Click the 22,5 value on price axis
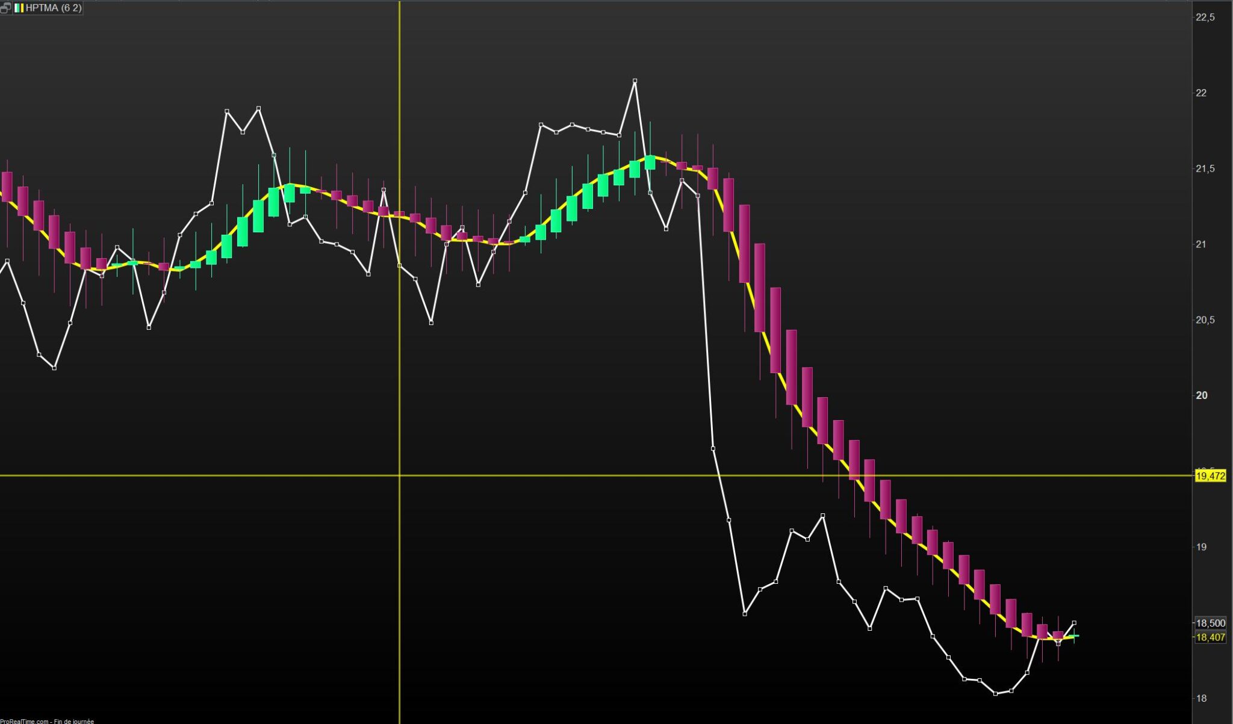 (1205, 17)
